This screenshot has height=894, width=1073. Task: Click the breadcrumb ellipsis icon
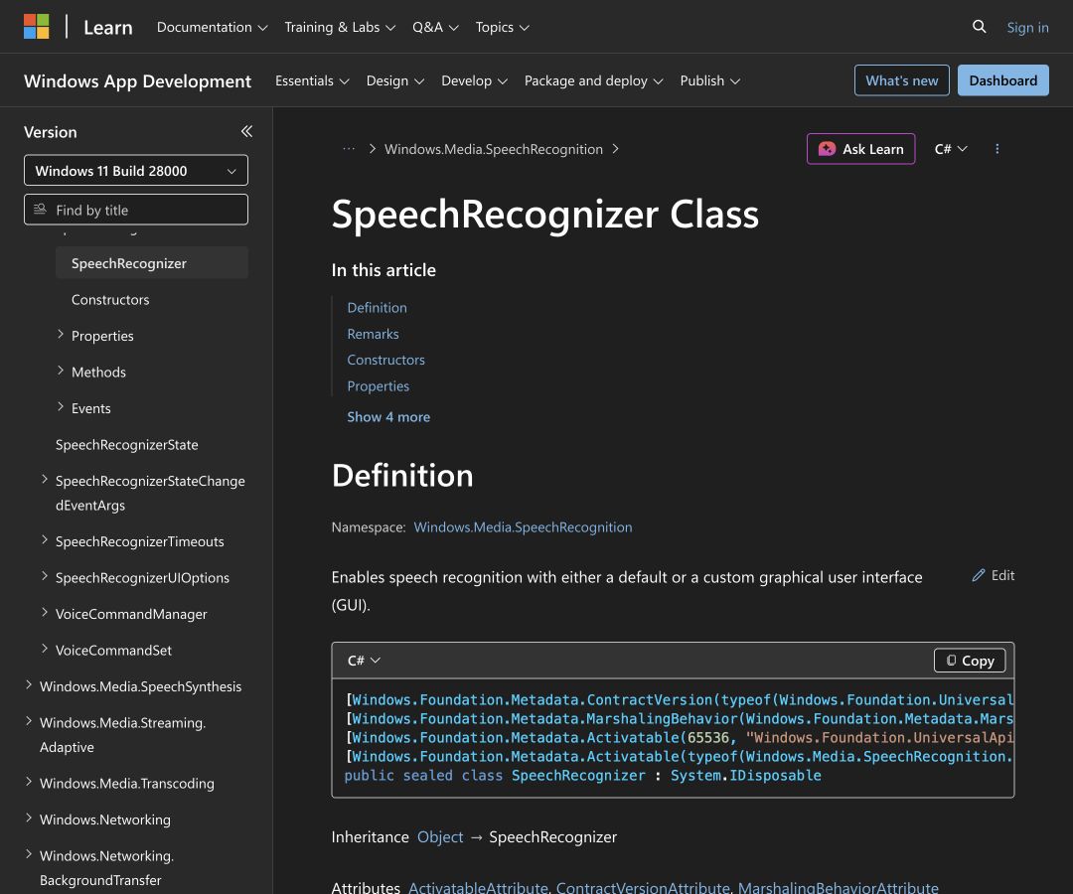click(349, 148)
